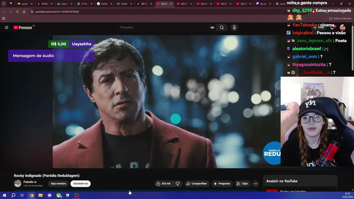The image size is (354, 199).
Task: Click the Criar create button
Action: 319,27
